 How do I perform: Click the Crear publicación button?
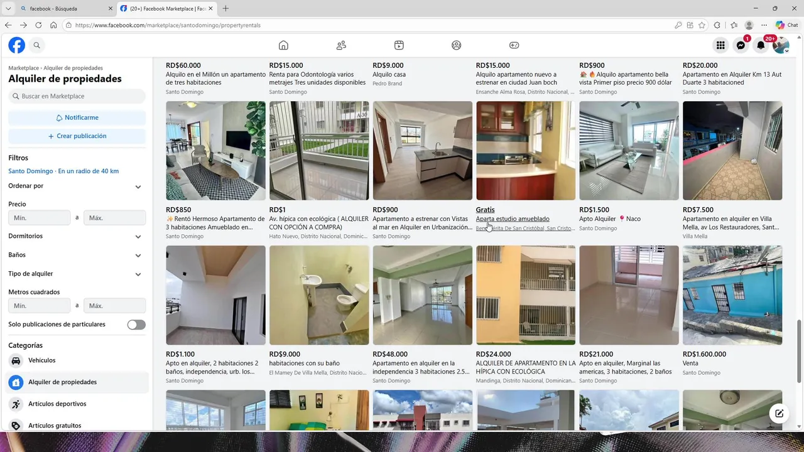pyautogui.click(x=77, y=136)
